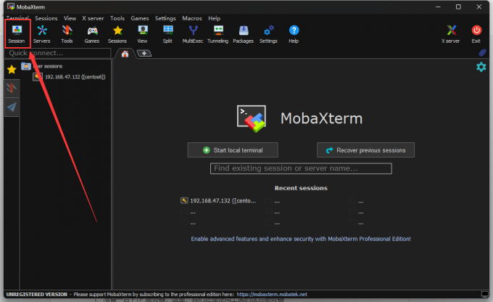The image size is (493, 302).
Task: Open the Session toolbar button
Action: pyautogui.click(x=17, y=34)
